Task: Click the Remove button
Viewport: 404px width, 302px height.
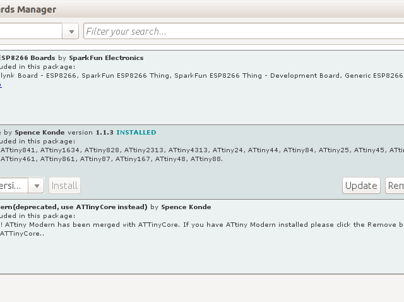Action: pyautogui.click(x=395, y=186)
